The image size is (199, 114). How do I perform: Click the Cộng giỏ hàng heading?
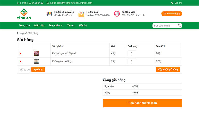coord(114,80)
